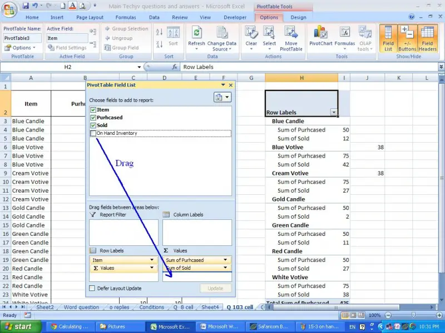Select Normal view in status bar

coord(345,315)
